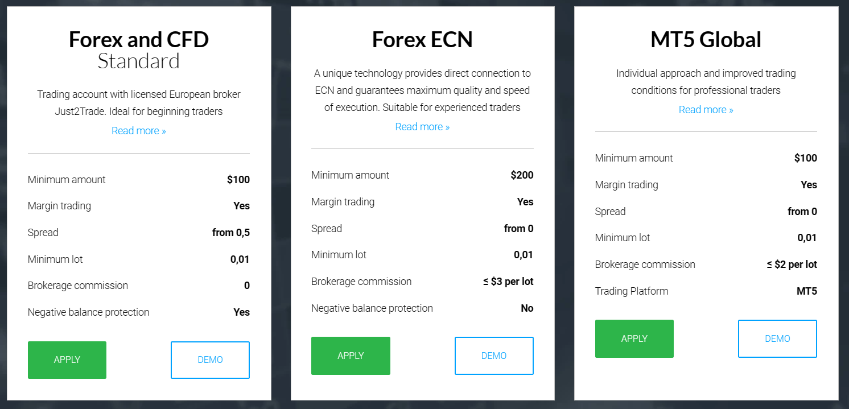Click the MT5 Global card heading

[706, 40]
